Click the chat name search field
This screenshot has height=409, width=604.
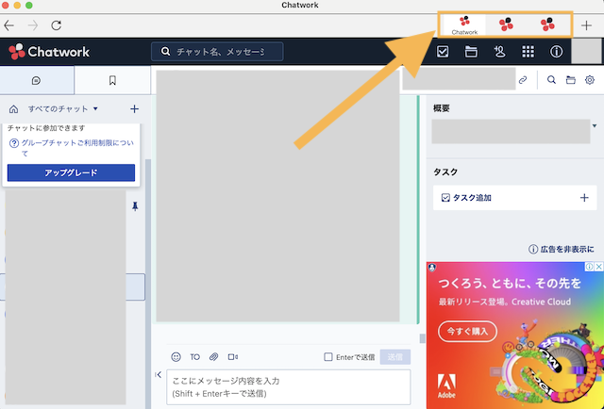[217, 52]
